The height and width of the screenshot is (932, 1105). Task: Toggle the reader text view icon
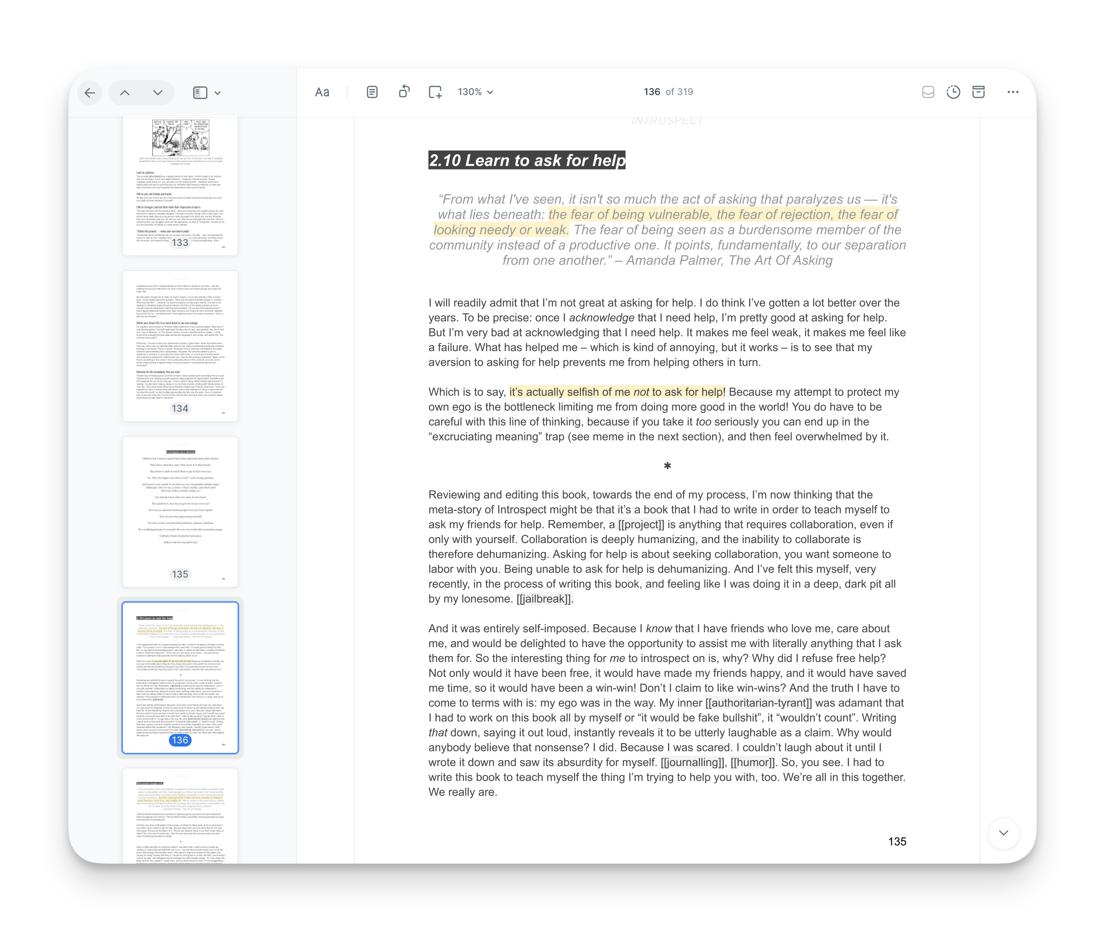(372, 92)
